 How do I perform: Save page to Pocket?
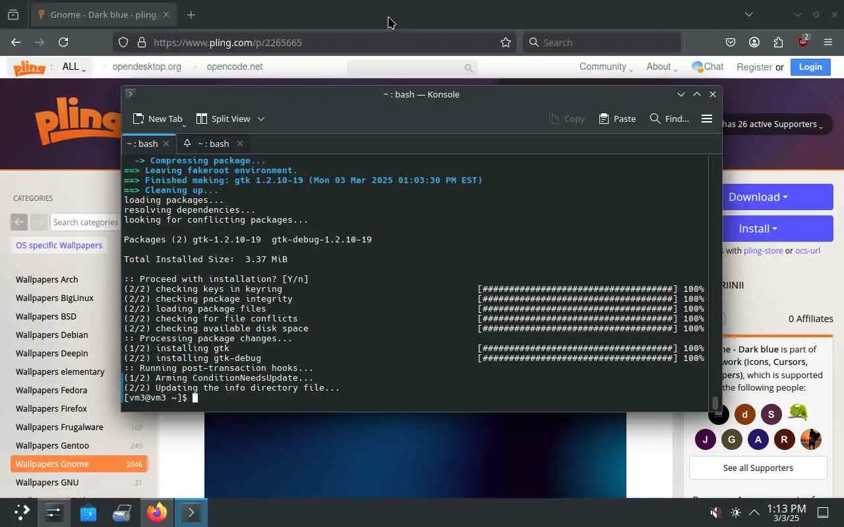point(731,42)
